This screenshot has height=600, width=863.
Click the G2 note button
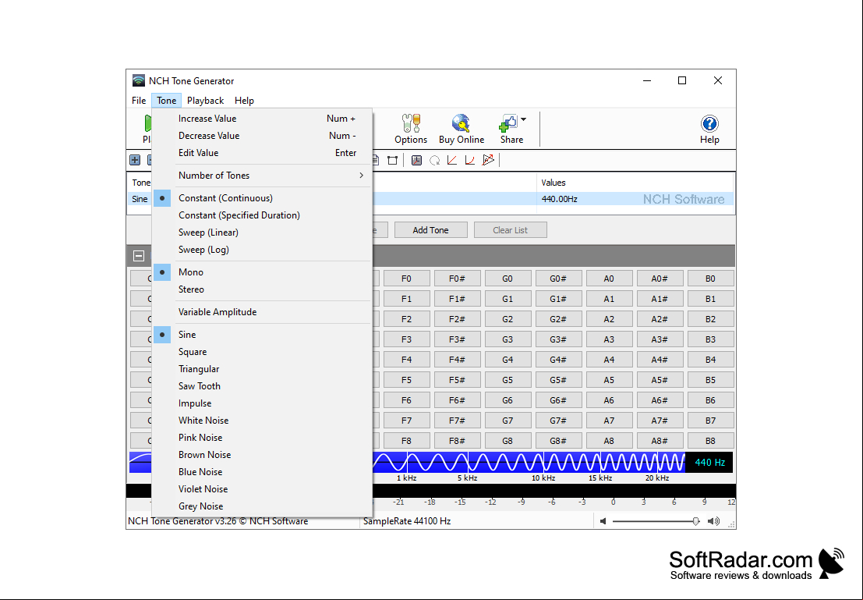tap(508, 319)
